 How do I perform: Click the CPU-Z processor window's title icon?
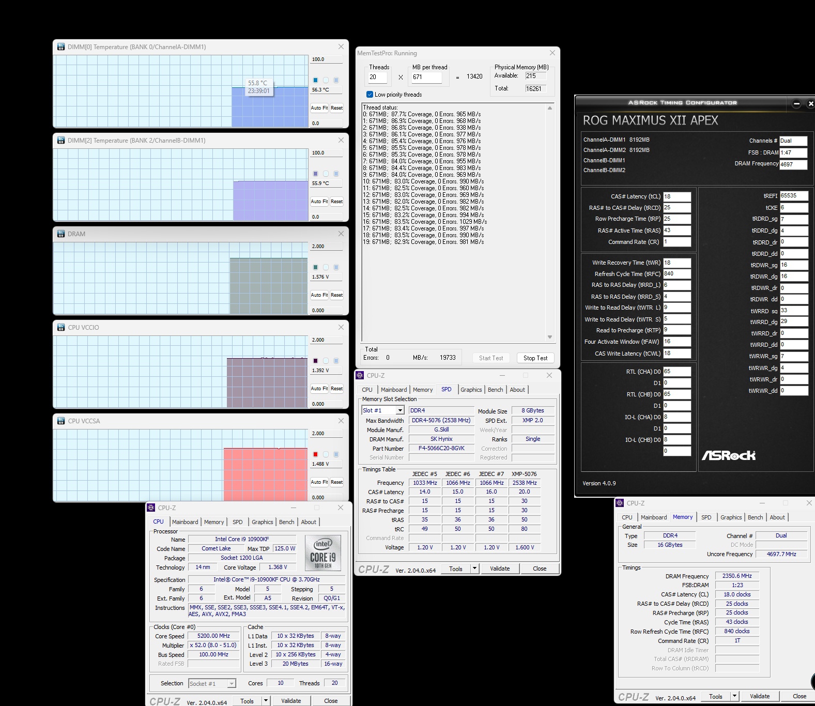pyautogui.click(x=151, y=508)
